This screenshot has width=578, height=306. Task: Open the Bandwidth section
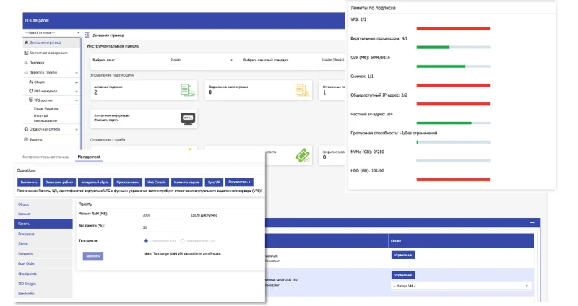click(43, 294)
